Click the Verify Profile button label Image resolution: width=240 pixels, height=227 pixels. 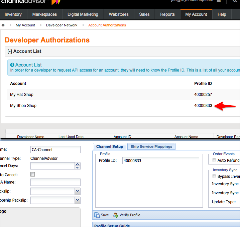pos(130,215)
